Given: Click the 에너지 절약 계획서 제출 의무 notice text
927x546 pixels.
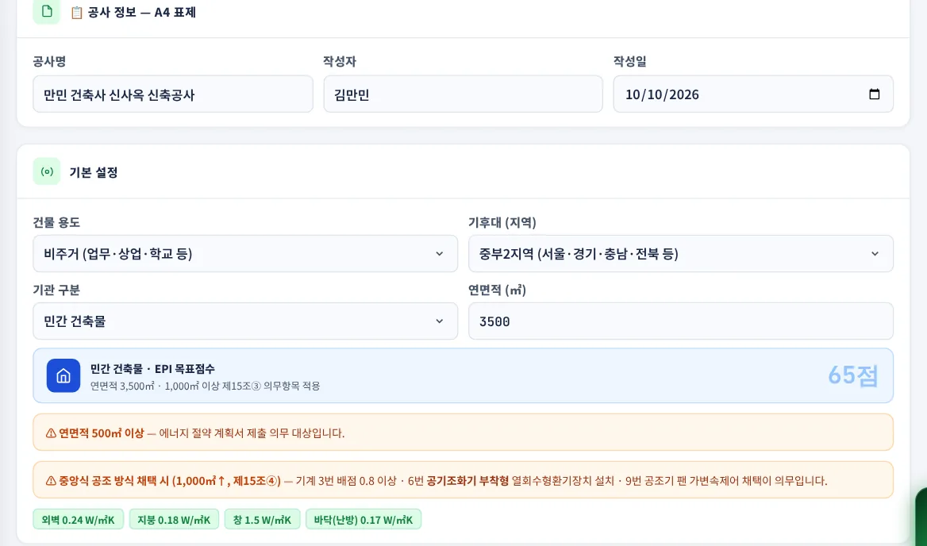Looking at the screenshot, I should pyautogui.click(x=252, y=433).
